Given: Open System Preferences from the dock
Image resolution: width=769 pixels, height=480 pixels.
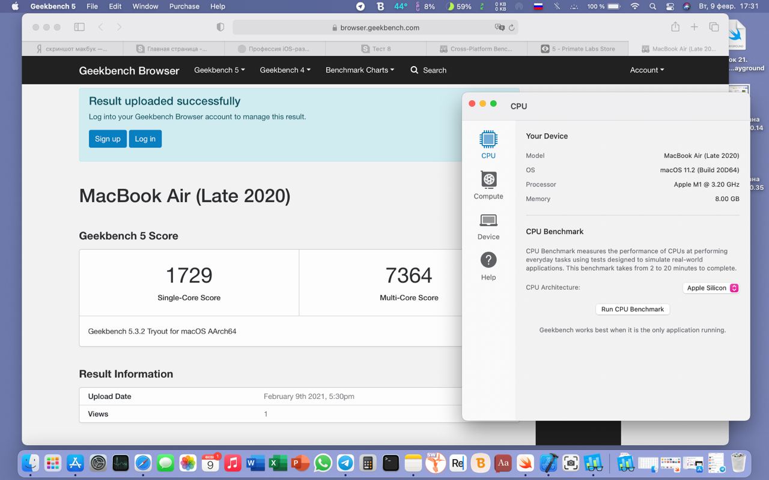Looking at the screenshot, I should click(98, 463).
